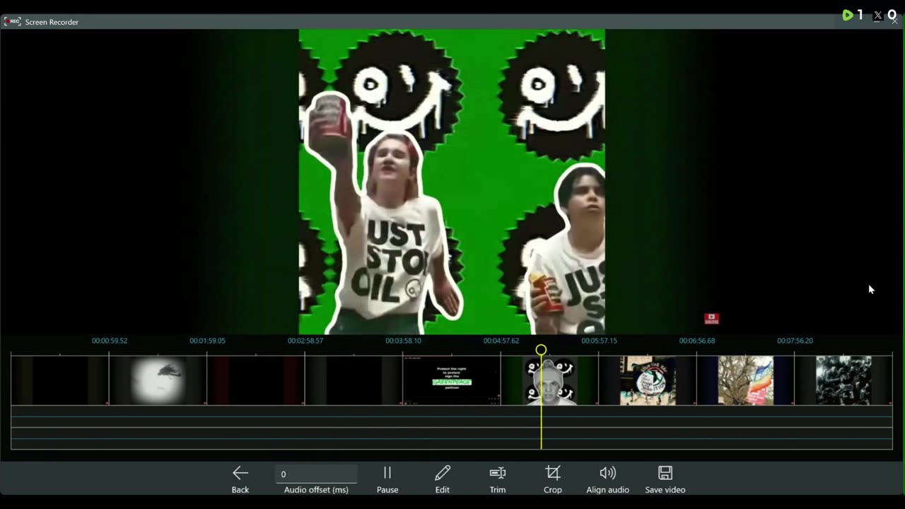Click the 00:03:58.10 timestamp label

click(x=403, y=341)
